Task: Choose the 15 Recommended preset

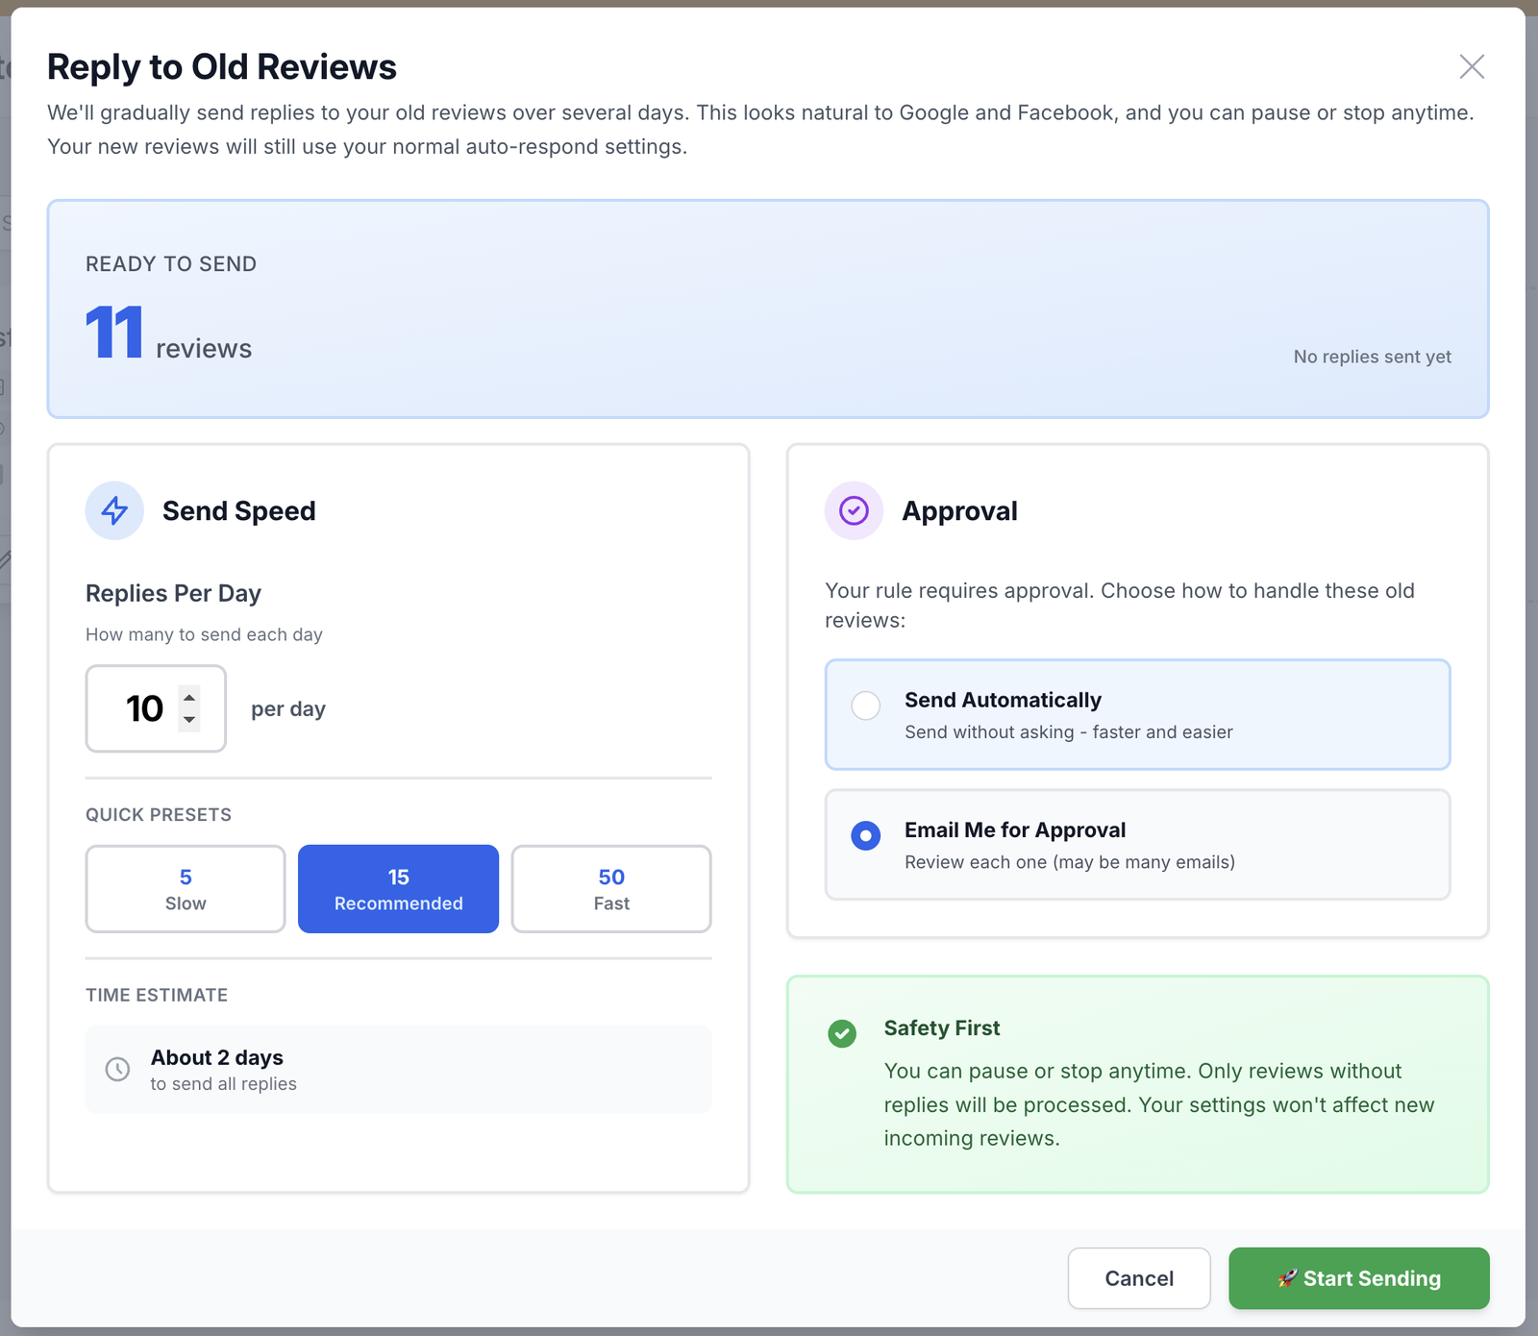Action: (x=398, y=889)
